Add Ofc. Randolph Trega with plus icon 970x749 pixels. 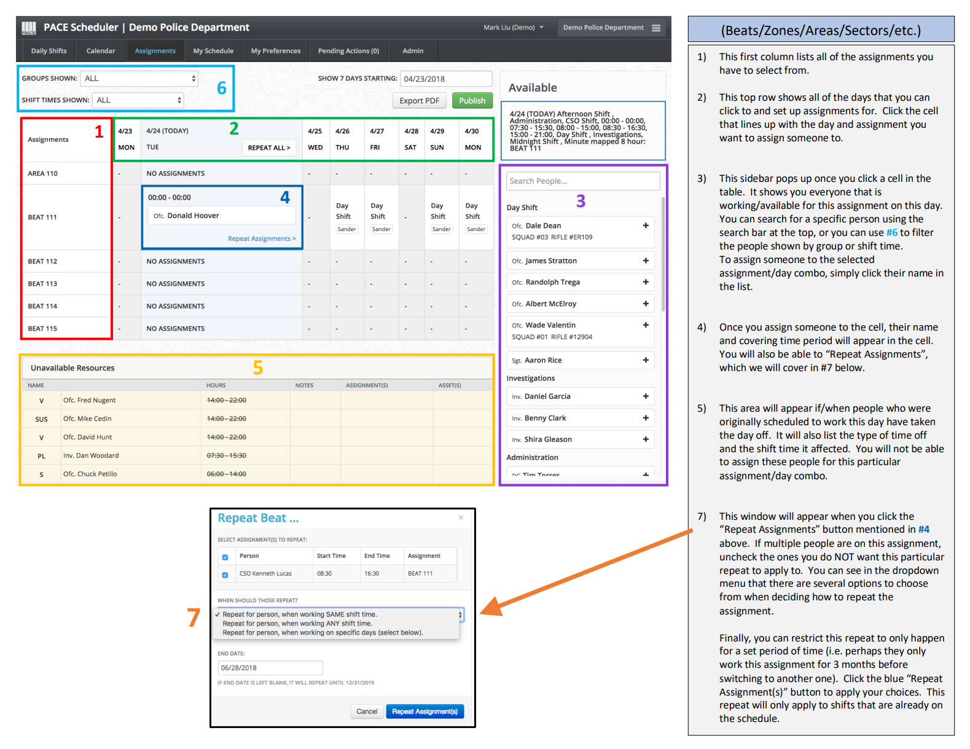coord(646,282)
